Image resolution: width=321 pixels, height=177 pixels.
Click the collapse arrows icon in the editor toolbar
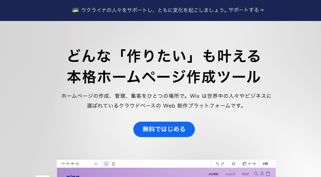(x=234, y=164)
